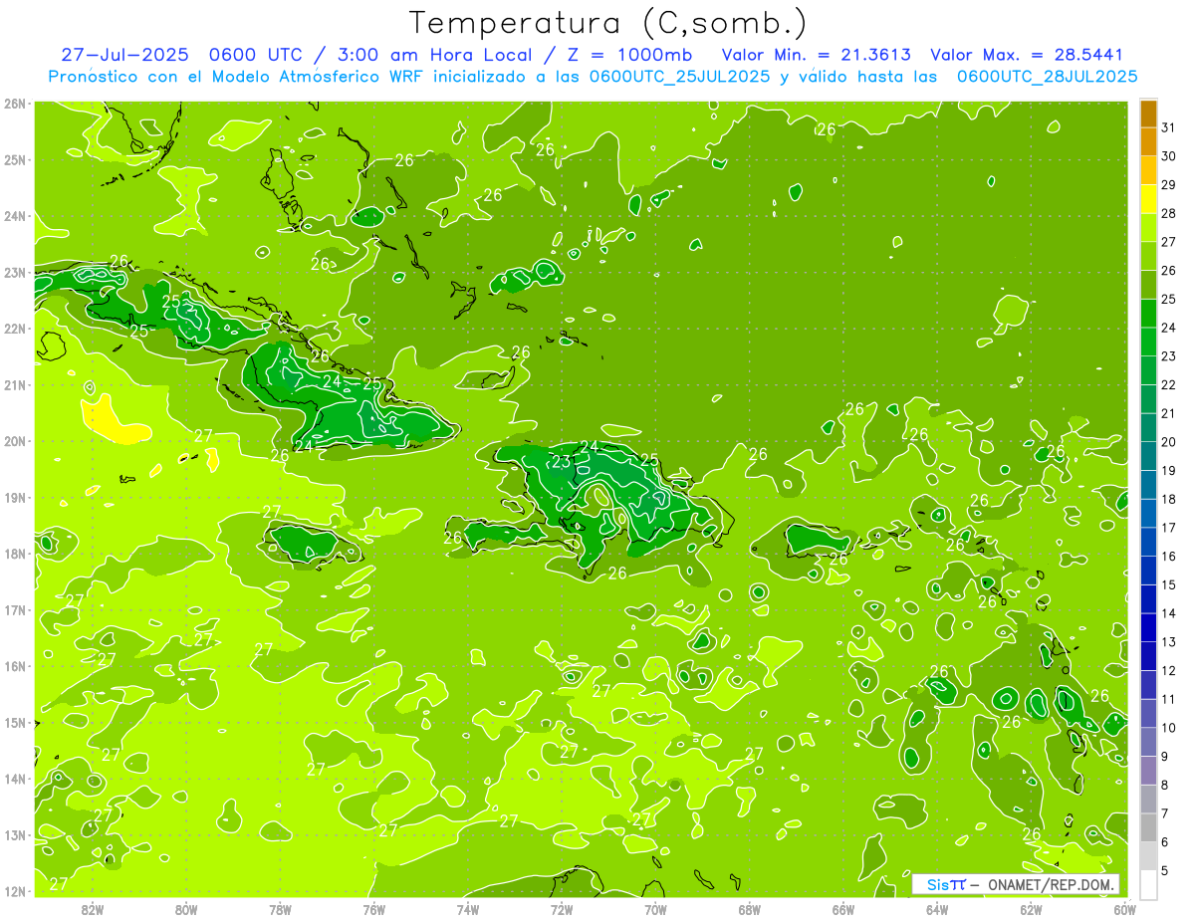Click the 74W longitude axis label
The width and height of the screenshot is (1195, 923).
468,909
